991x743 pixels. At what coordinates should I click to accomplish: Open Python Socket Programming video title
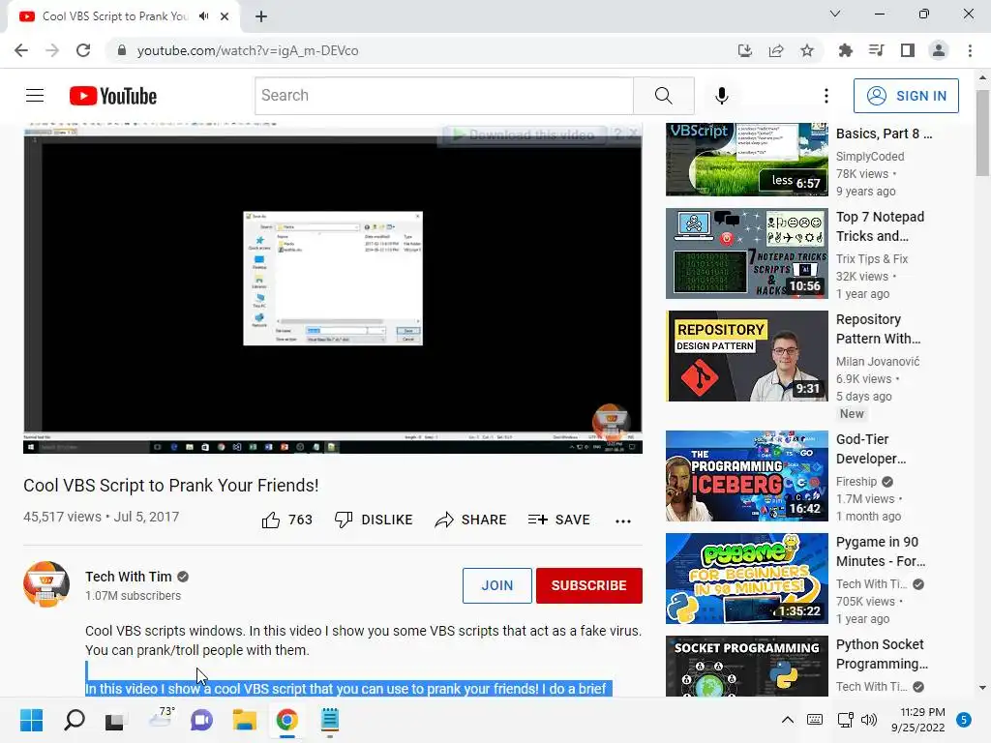(x=882, y=654)
